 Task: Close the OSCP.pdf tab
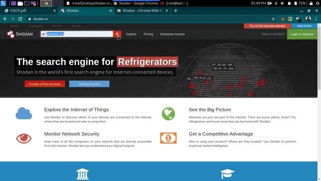55,11
